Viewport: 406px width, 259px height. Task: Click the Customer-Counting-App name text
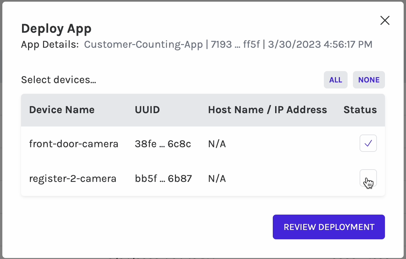pos(144,44)
